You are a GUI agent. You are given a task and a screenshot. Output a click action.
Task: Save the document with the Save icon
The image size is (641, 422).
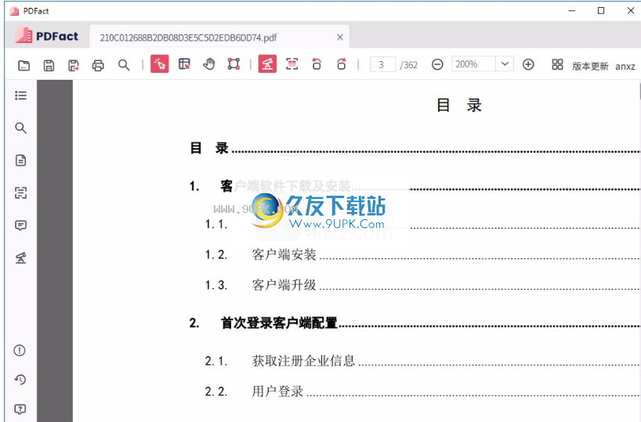(49, 65)
